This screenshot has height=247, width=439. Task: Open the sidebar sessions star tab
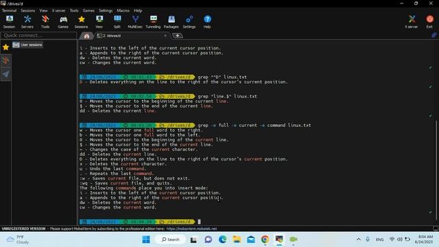[5, 47]
